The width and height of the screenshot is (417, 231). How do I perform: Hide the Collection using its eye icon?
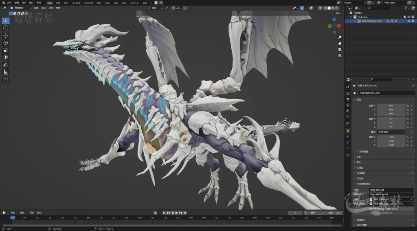point(408,17)
